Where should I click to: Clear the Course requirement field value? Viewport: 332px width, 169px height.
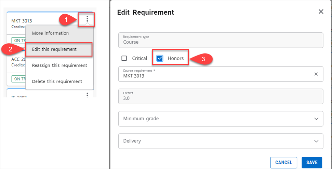pos(316,74)
